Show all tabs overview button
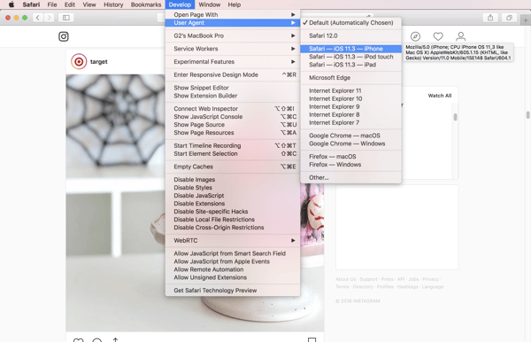 (x=509, y=18)
